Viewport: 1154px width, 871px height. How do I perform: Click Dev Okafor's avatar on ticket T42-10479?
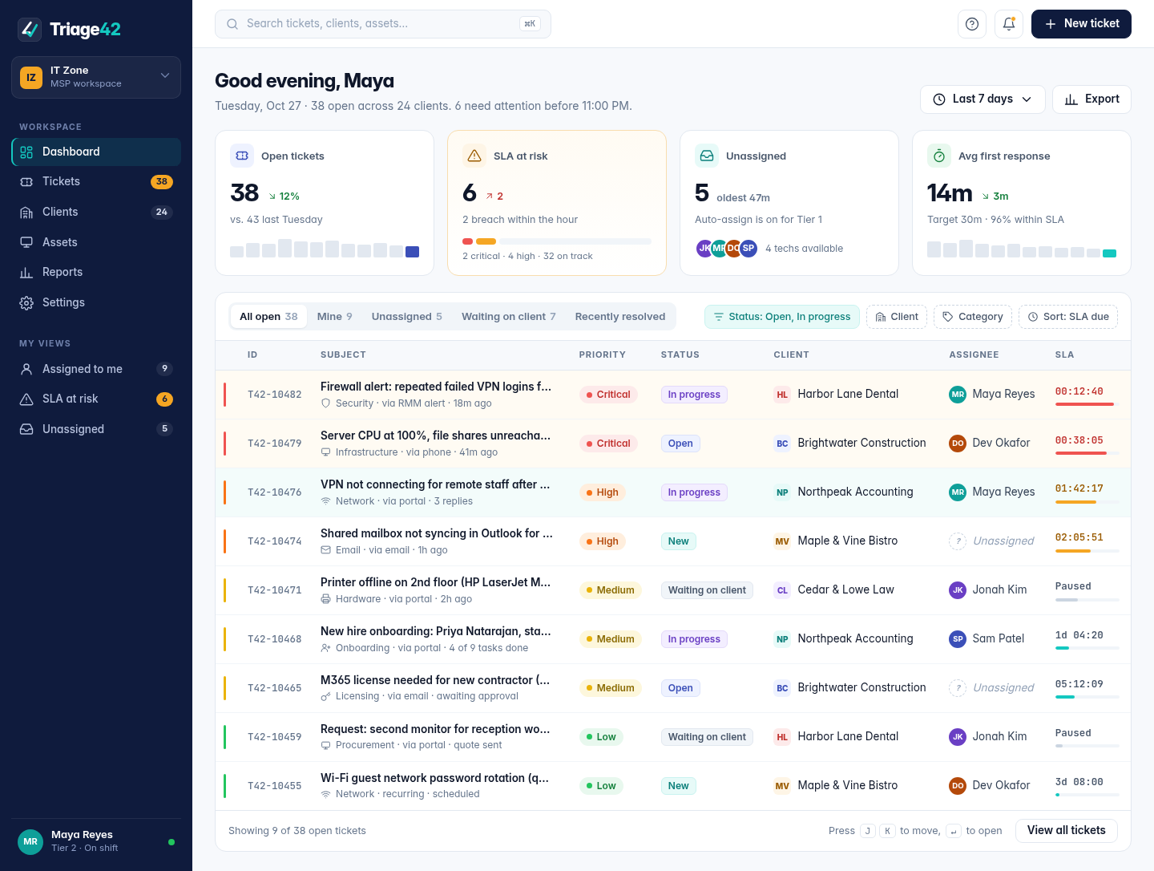(958, 444)
